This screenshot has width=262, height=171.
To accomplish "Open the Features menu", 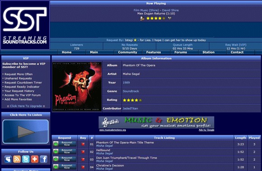I will point(154,52).
